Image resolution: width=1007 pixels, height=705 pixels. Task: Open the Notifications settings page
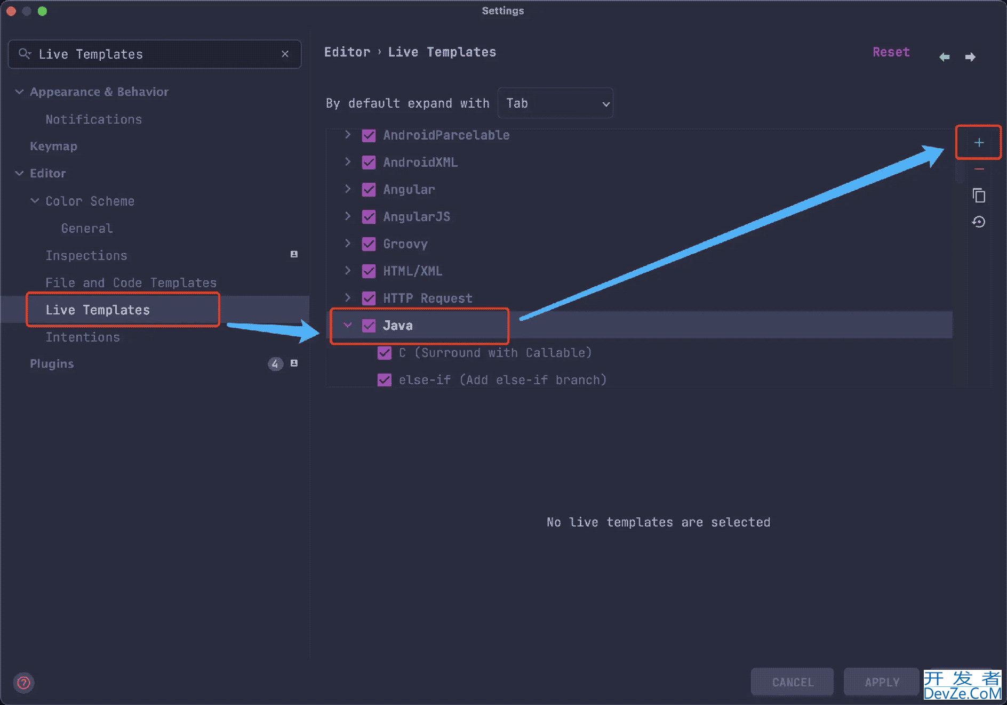pos(94,119)
